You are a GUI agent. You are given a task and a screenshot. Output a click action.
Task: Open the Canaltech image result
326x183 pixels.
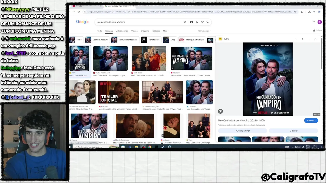click(199, 92)
